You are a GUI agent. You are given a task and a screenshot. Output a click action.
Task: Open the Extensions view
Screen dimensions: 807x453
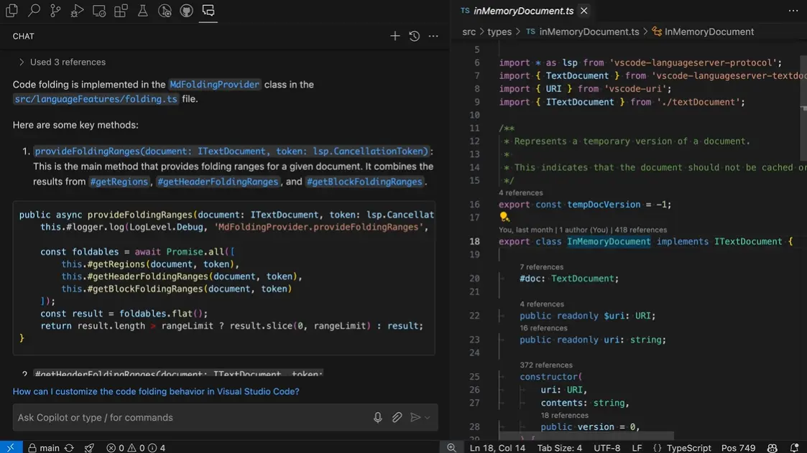[121, 10]
